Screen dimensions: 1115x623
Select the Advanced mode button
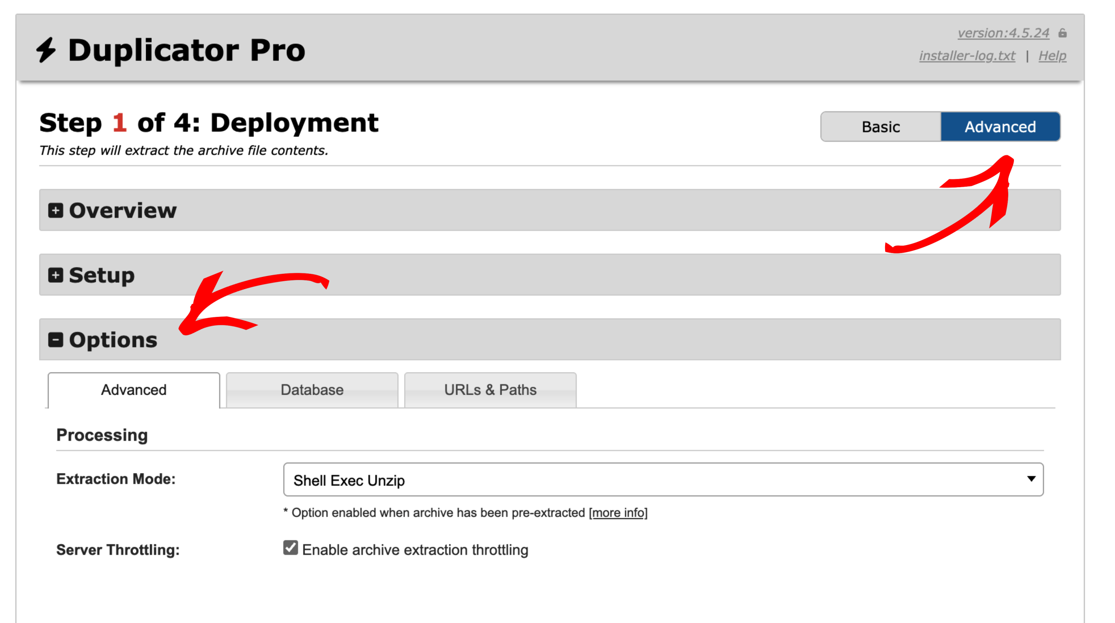(x=1000, y=127)
